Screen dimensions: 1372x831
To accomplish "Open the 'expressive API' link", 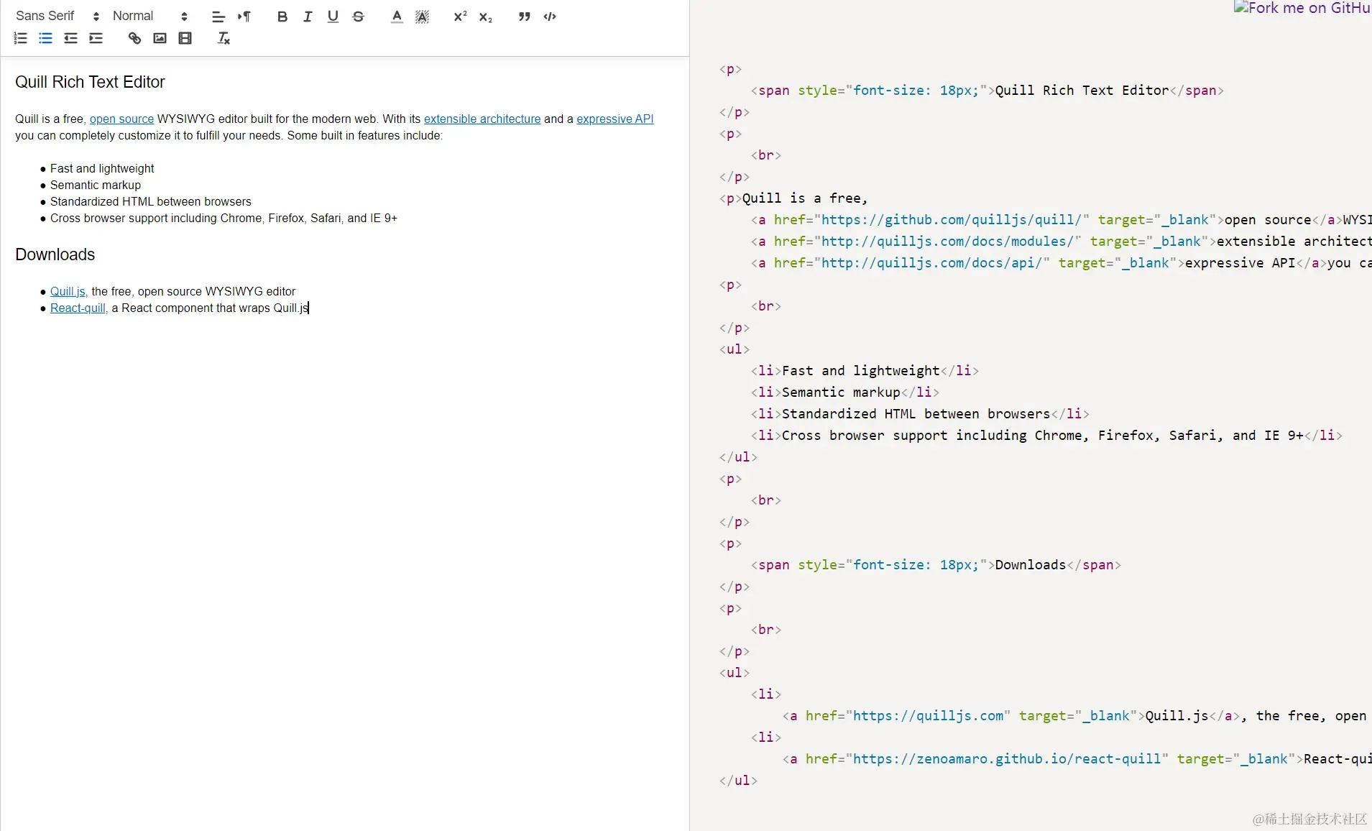I will [x=614, y=119].
